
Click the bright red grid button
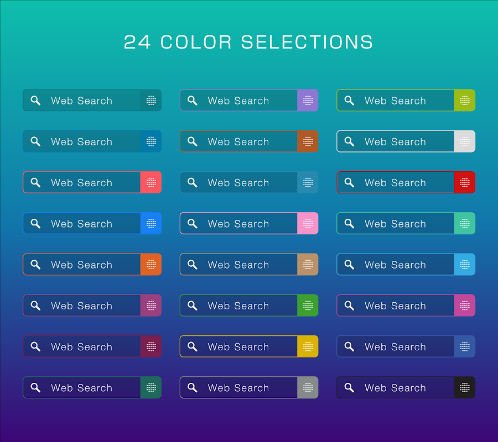(x=465, y=182)
